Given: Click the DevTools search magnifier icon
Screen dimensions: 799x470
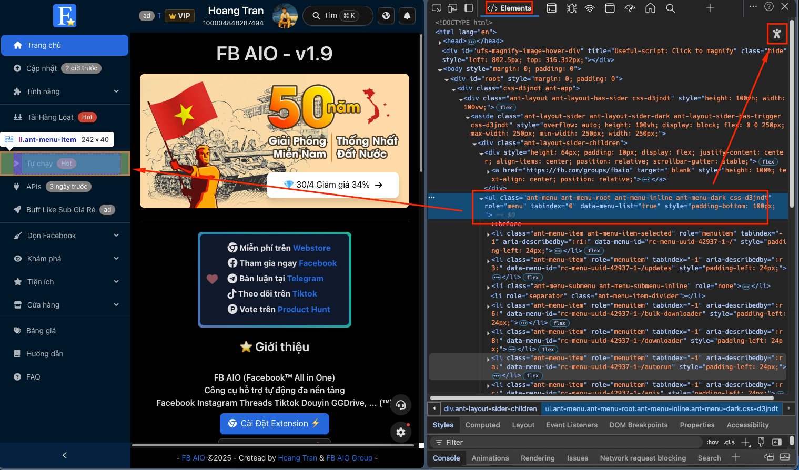Looking at the screenshot, I should coord(670,8).
